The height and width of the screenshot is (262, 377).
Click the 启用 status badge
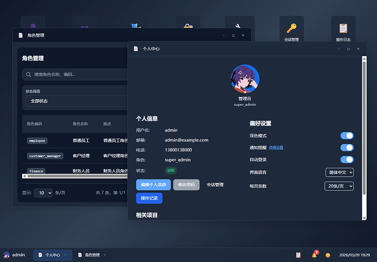click(170, 170)
